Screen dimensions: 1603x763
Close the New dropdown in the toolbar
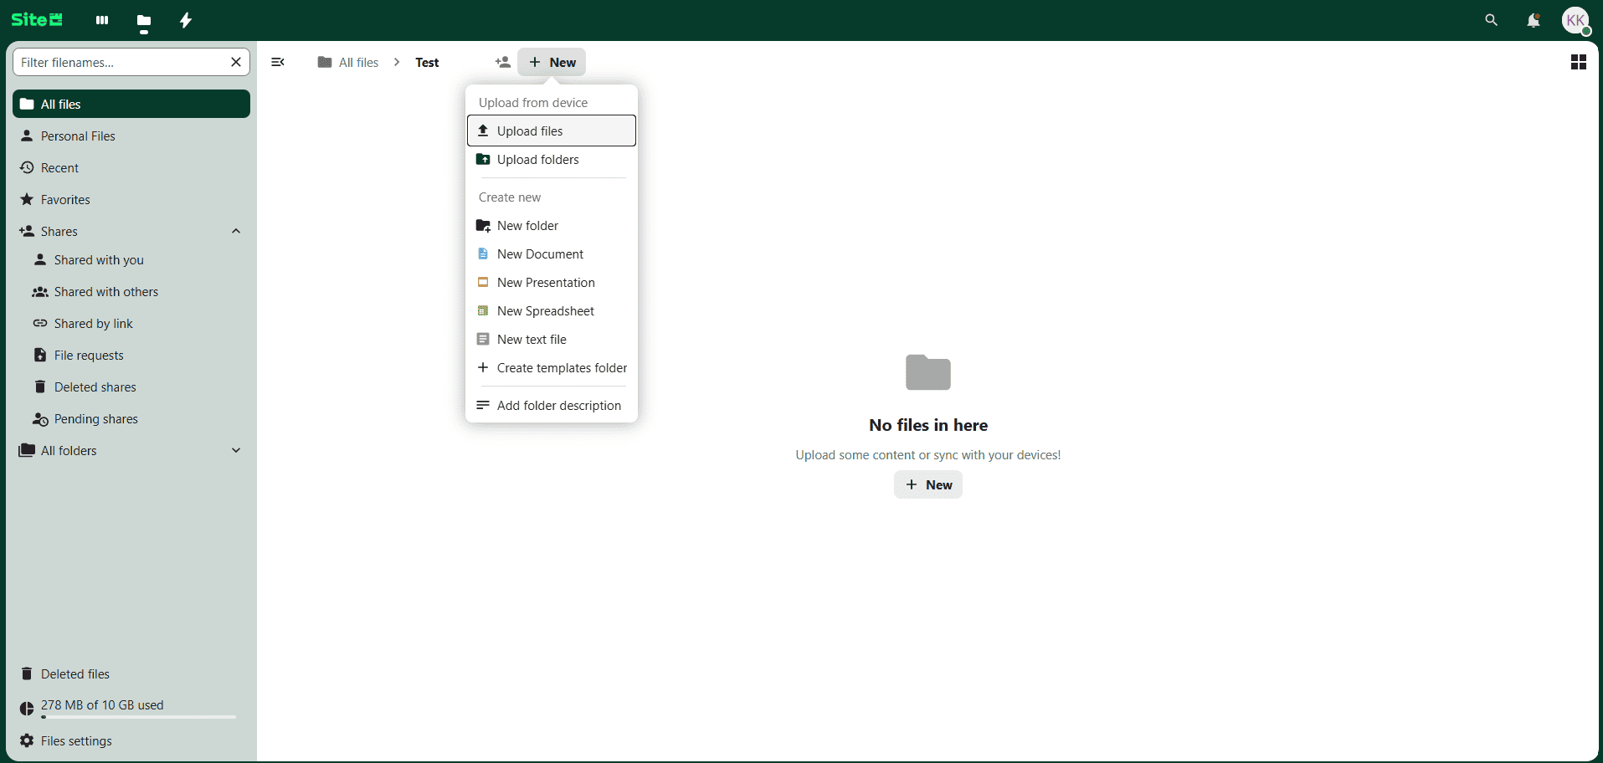pyautogui.click(x=552, y=62)
